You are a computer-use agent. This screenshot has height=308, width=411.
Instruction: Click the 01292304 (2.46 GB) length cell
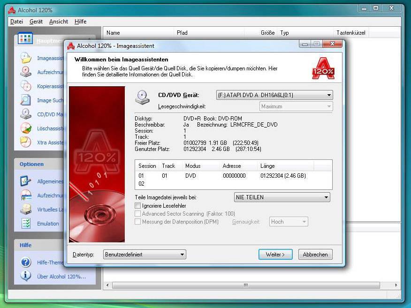(x=283, y=175)
